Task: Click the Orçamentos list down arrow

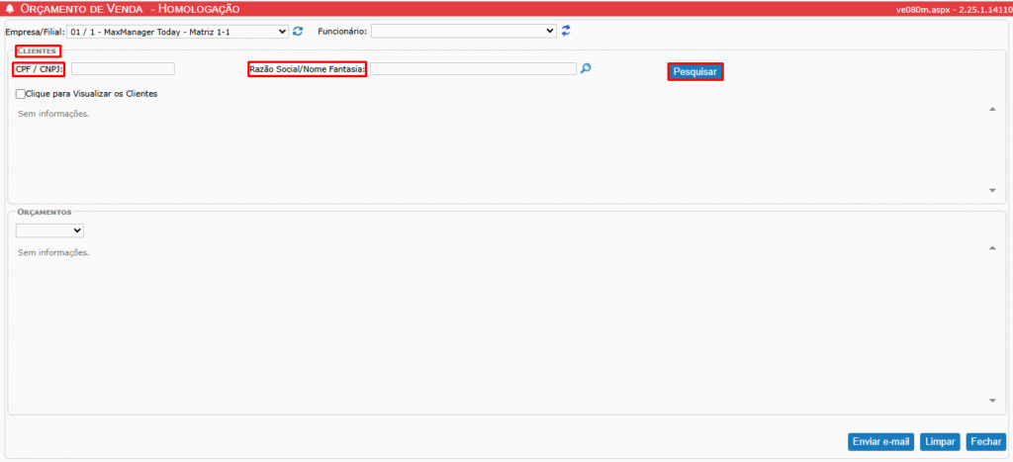Action: click(x=992, y=401)
